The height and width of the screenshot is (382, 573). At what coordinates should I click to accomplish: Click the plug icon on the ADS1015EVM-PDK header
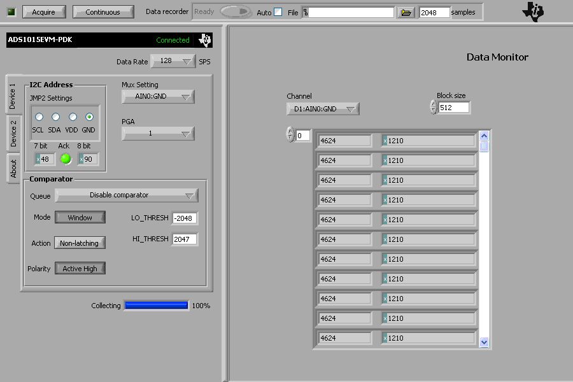[205, 39]
